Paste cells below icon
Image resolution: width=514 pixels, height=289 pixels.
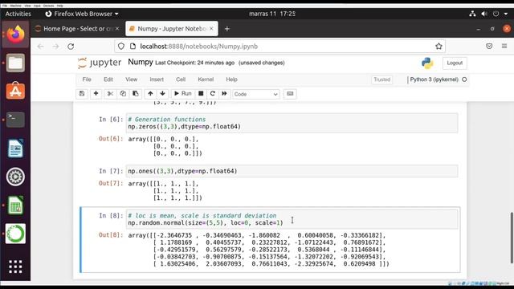coord(136,94)
